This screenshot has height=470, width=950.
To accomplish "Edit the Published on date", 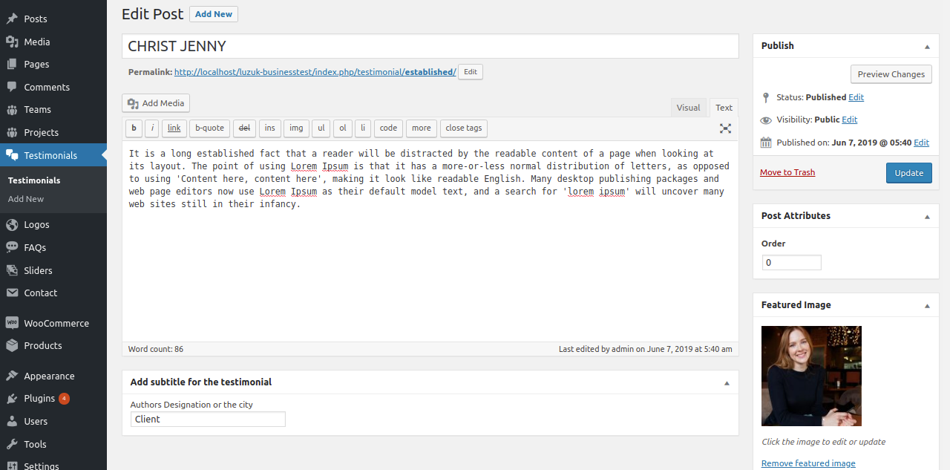I will point(921,143).
